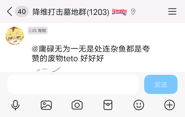
Task: Open the red packet icon
Action: 108,105
